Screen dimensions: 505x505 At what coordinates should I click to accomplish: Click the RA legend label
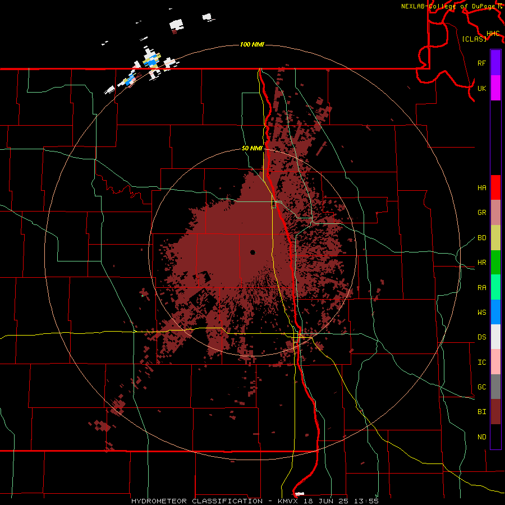[481, 287]
